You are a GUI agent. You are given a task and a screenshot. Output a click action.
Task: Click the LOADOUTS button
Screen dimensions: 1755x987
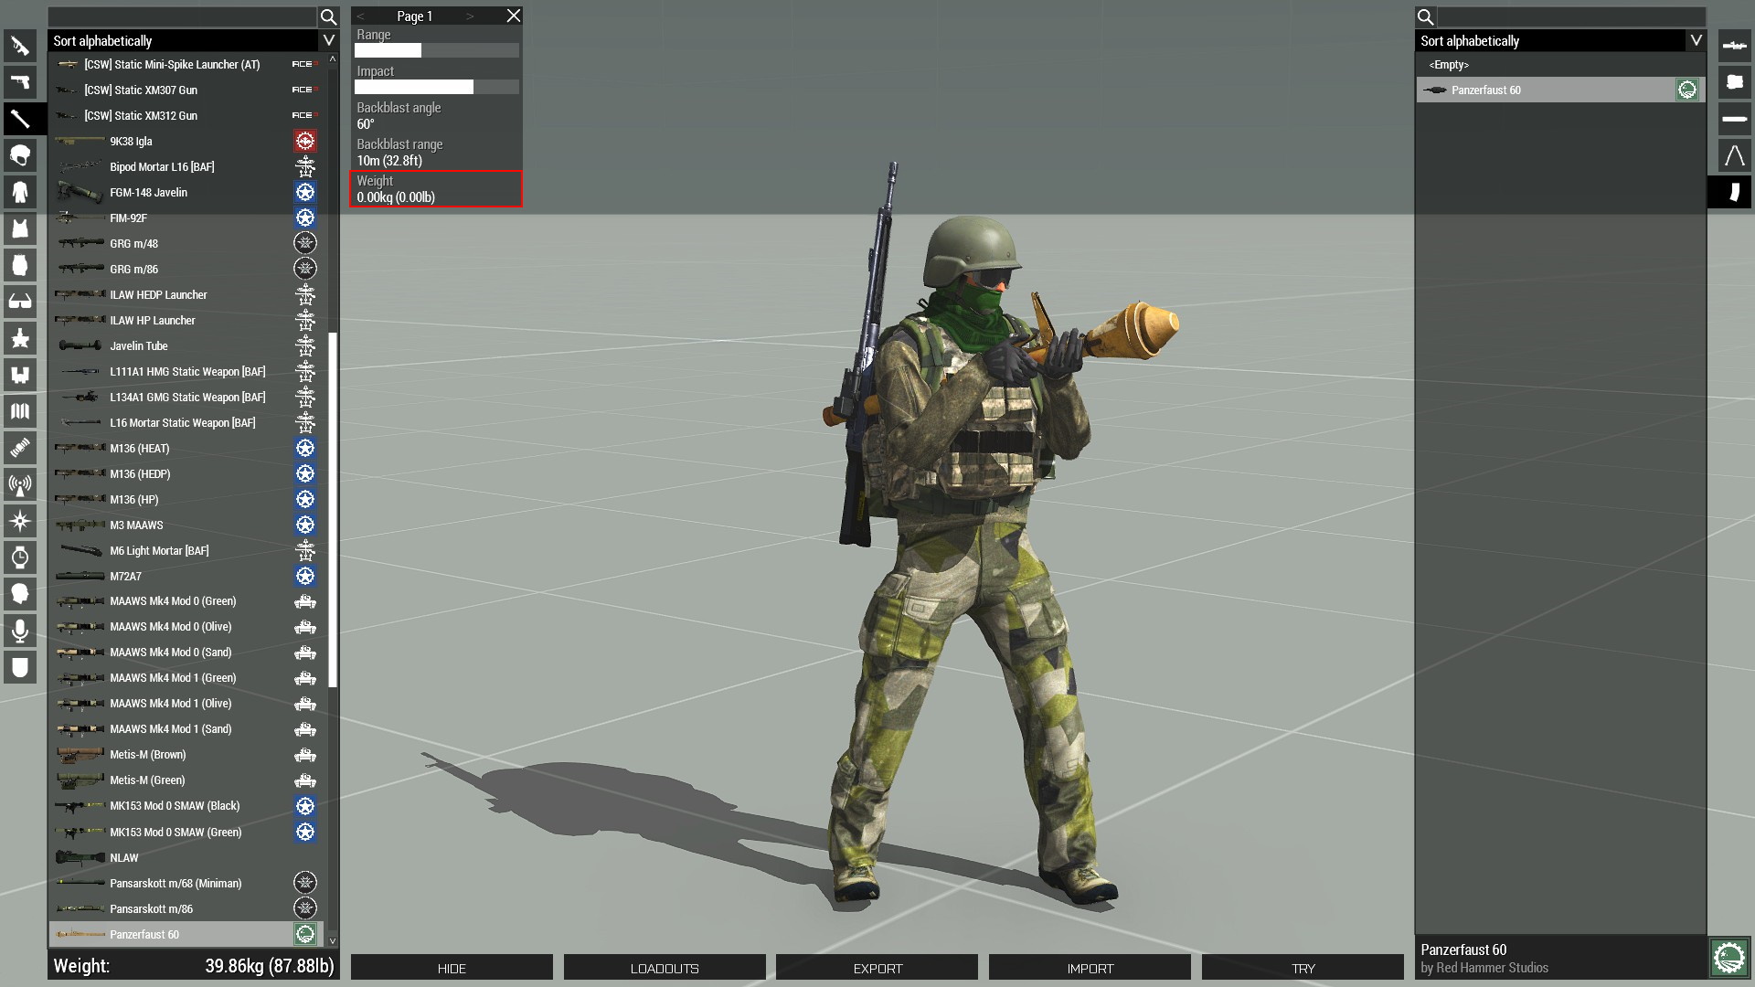pos(665,968)
